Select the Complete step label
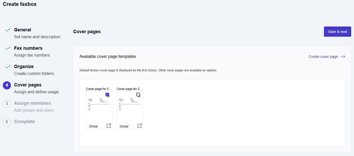Image resolution: width=354 pixels, height=156 pixels. click(x=24, y=122)
